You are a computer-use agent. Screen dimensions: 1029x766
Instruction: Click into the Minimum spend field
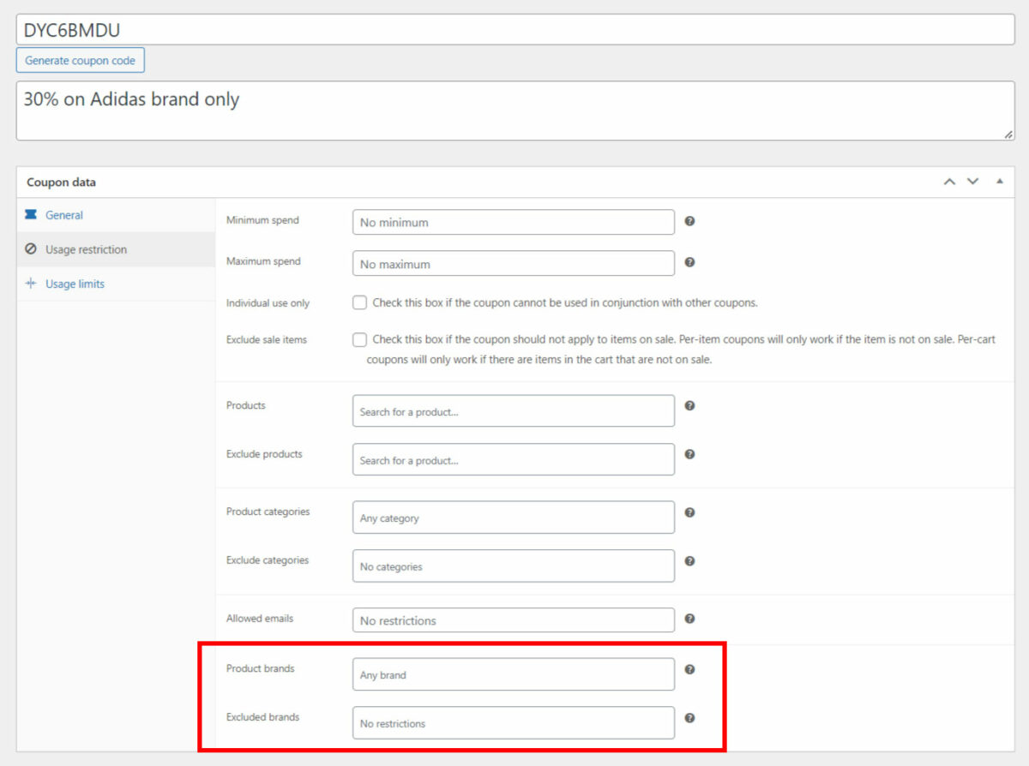click(x=513, y=223)
